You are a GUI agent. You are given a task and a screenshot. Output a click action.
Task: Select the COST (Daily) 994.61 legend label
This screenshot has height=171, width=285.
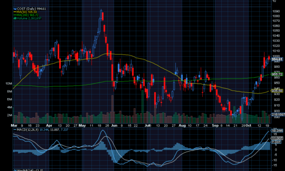pyautogui.click(x=31, y=9)
